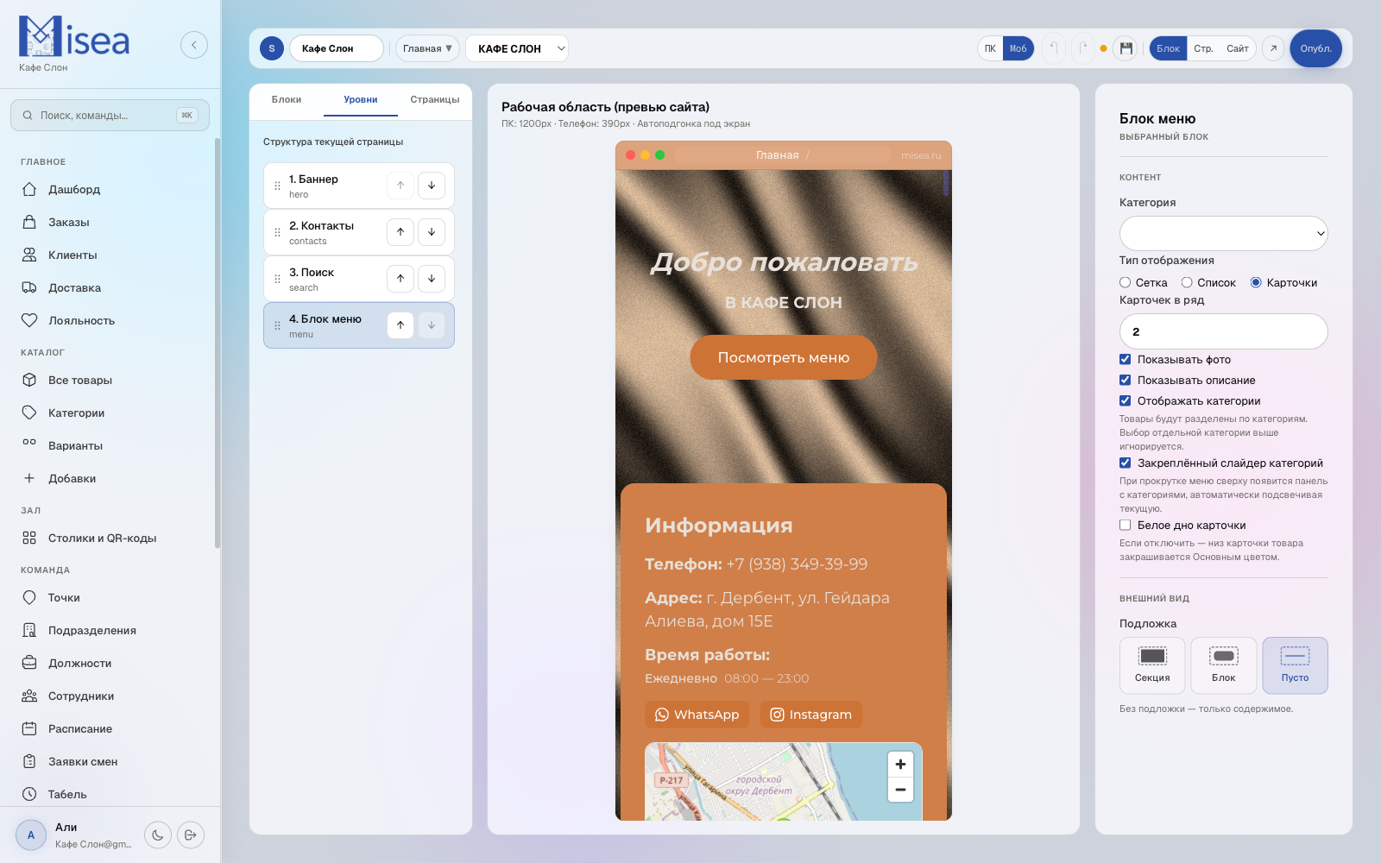Toggle dark mode with the moon icon
Image resolution: width=1381 pixels, height=863 pixels.
[x=157, y=835]
